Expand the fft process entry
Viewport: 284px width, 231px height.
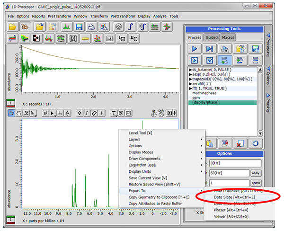[x=190, y=89]
